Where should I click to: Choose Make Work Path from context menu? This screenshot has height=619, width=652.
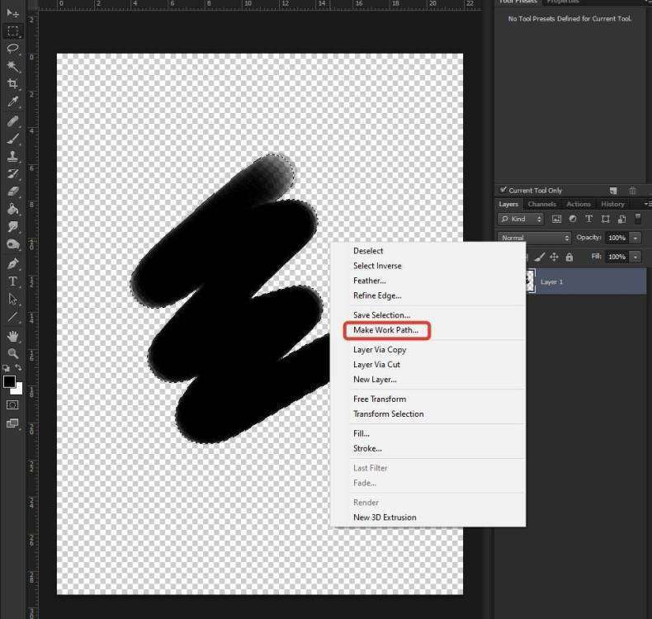coord(385,330)
